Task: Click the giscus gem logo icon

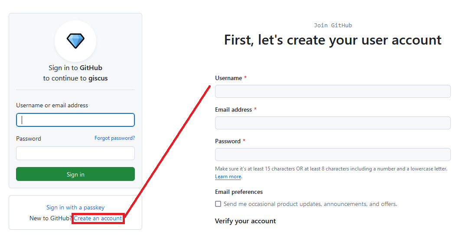Action: pos(75,41)
